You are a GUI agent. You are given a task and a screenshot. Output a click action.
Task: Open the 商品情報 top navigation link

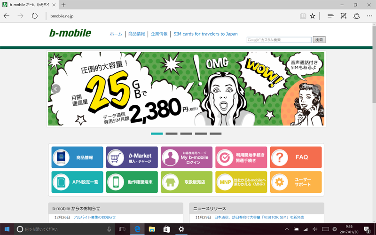(x=136, y=34)
